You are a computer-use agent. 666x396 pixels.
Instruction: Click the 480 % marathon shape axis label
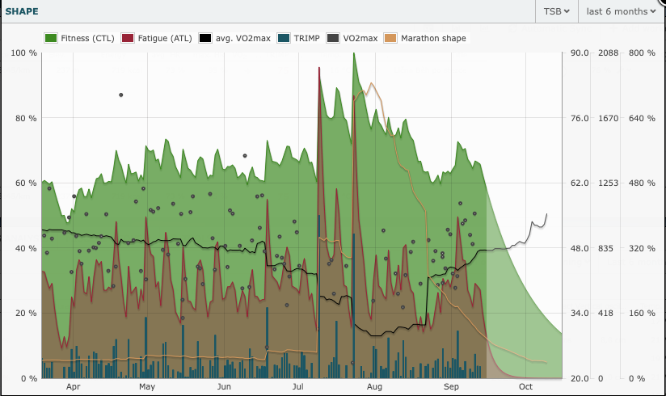click(642, 183)
